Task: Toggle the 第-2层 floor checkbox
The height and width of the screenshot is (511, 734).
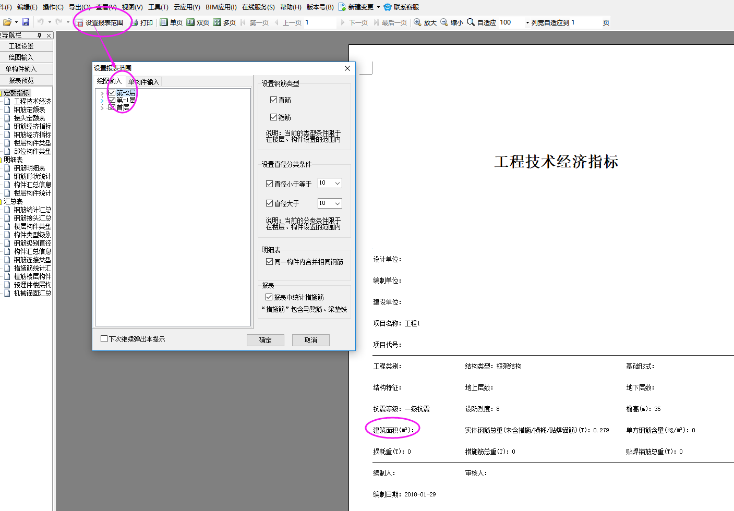Action: click(x=112, y=93)
